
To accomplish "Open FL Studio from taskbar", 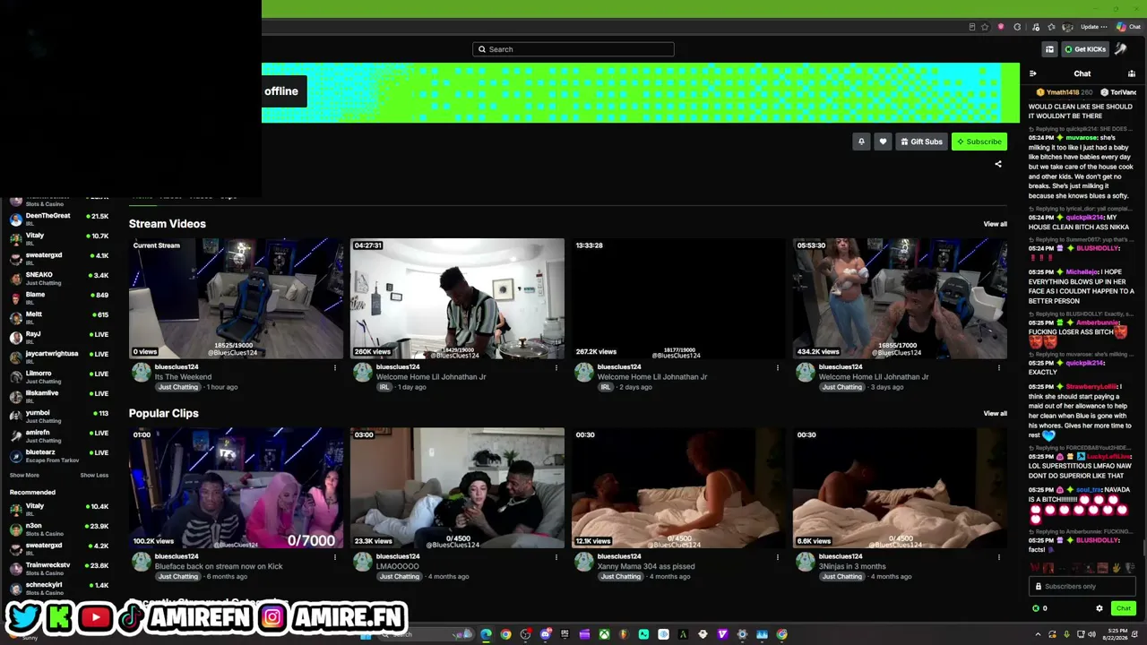I will [625, 634].
